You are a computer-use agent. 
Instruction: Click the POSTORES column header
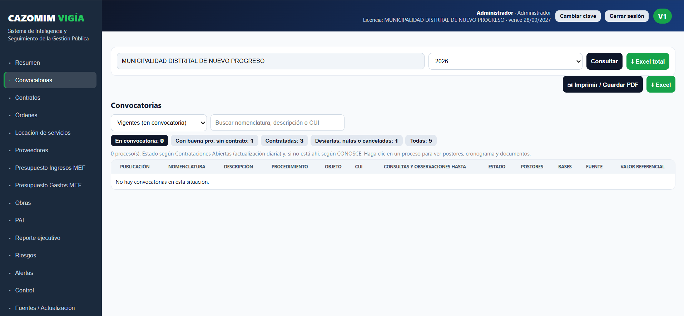pos(532,167)
